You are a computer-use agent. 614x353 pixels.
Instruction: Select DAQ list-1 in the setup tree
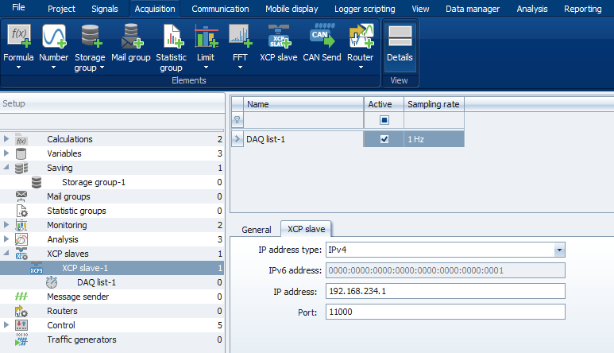(96, 282)
